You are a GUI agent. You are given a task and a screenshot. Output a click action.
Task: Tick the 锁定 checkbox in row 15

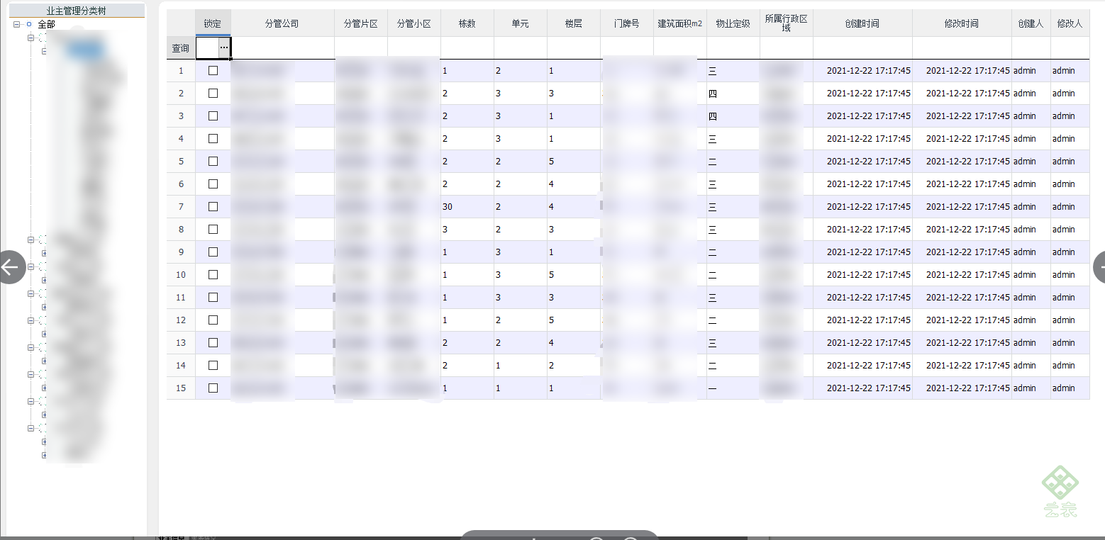(213, 388)
